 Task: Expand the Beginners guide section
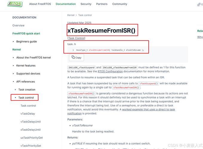[x=13, y=41]
